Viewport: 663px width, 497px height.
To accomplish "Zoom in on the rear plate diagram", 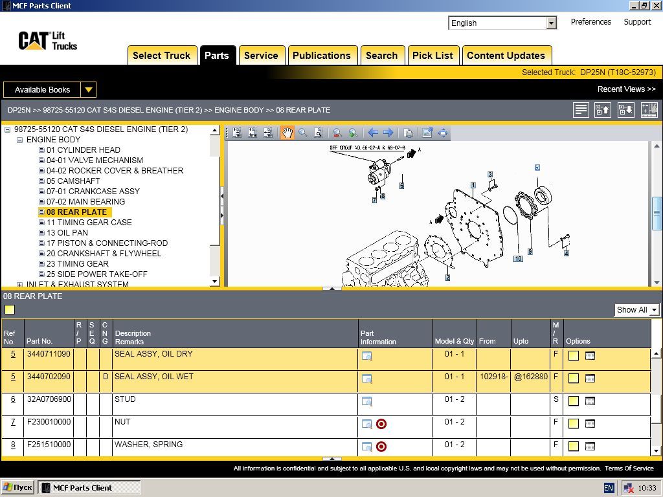I will pyautogui.click(x=353, y=133).
